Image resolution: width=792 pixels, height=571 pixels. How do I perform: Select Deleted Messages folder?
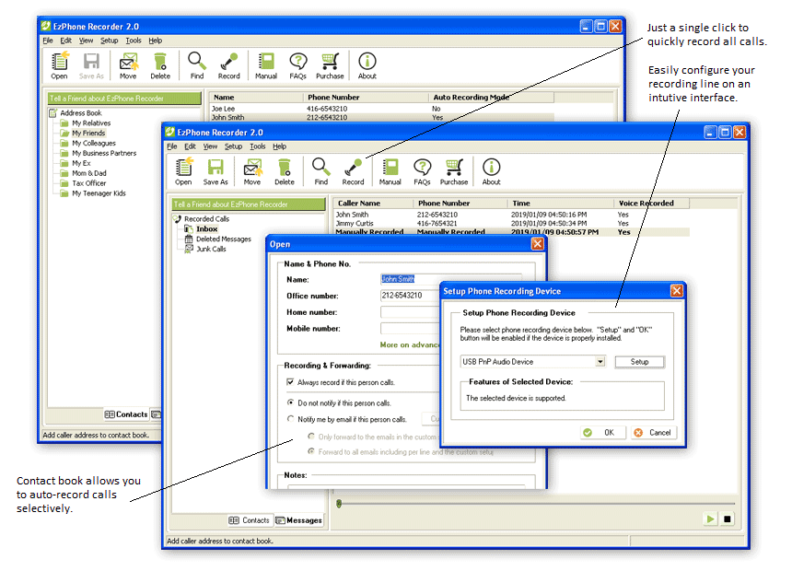click(223, 239)
